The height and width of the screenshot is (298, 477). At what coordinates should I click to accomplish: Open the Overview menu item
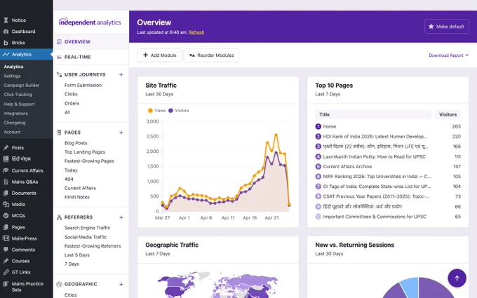pyautogui.click(x=91, y=41)
